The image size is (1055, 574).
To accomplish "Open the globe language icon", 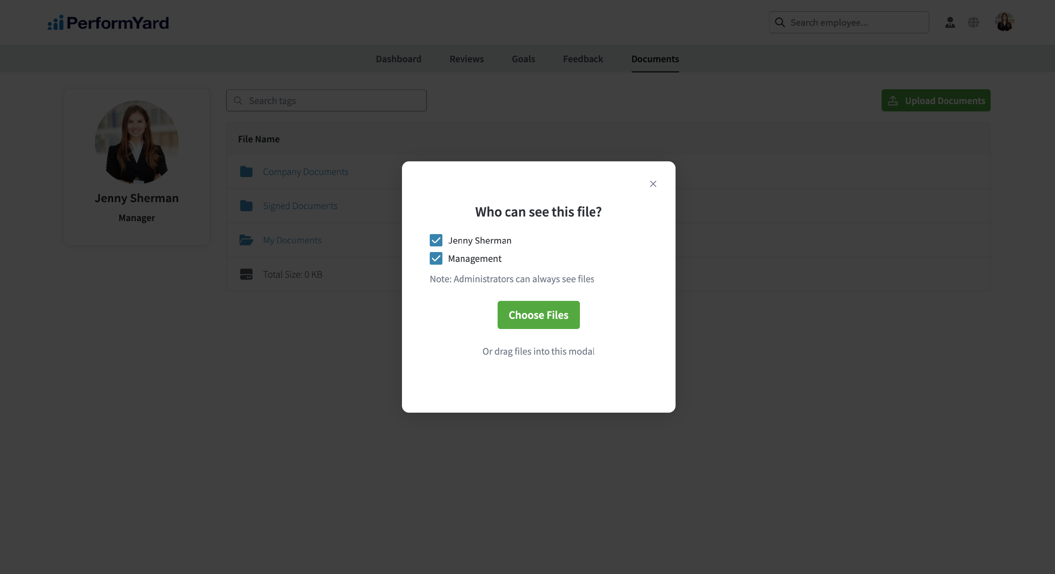I will point(973,22).
